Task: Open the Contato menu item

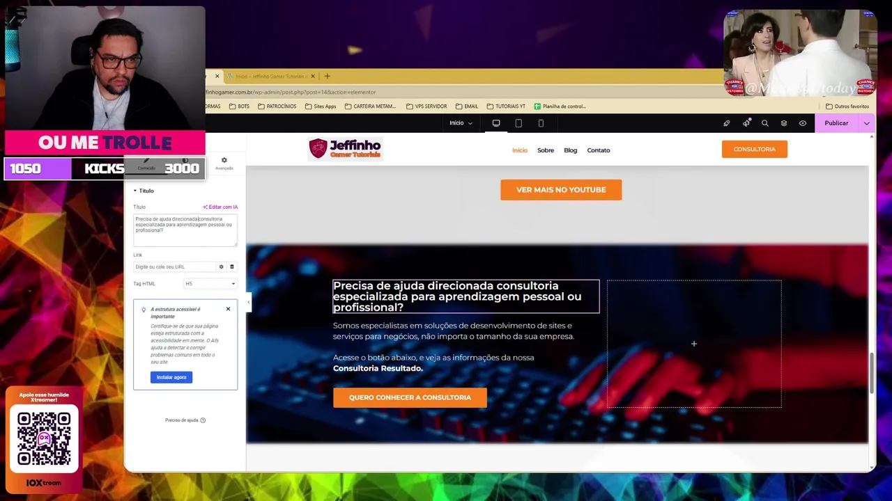Action: (599, 150)
